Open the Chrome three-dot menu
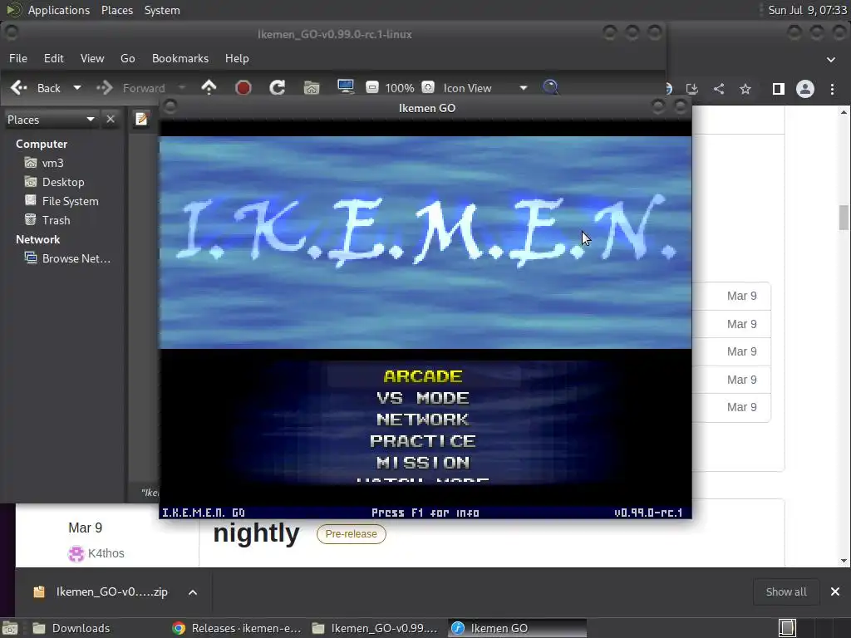Viewport: 851px width, 638px height. point(832,88)
